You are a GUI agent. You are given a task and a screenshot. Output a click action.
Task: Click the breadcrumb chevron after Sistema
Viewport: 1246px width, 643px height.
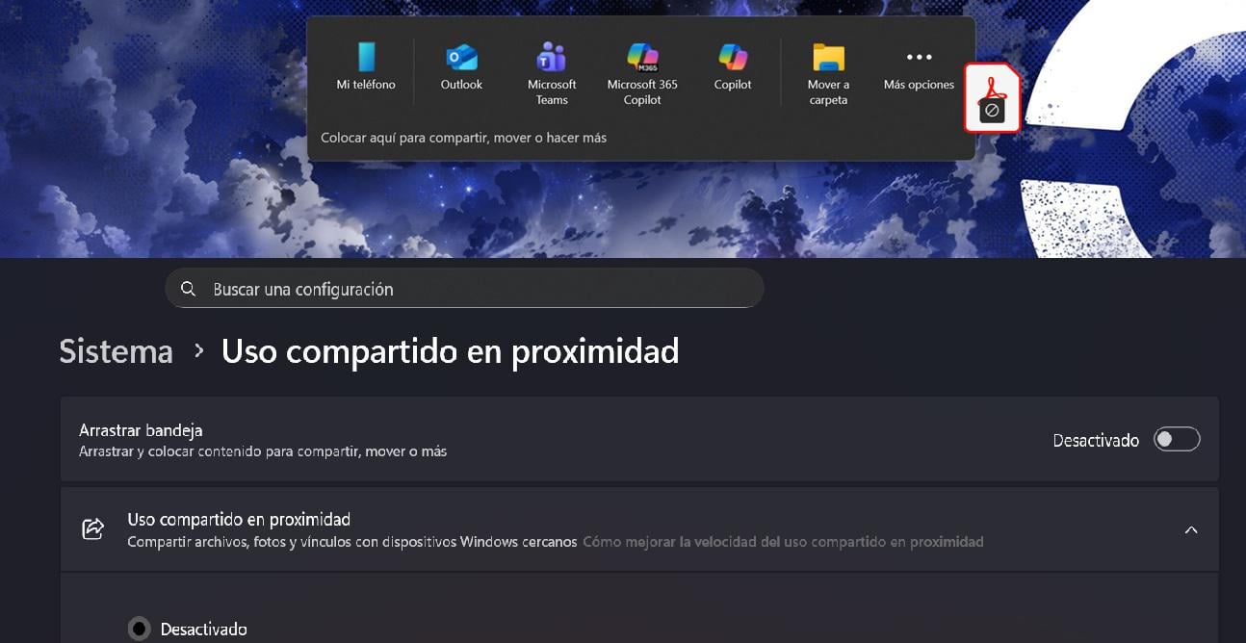point(199,351)
